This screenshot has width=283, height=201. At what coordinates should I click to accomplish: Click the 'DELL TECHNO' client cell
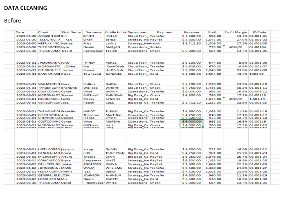[x=49, y=164]
